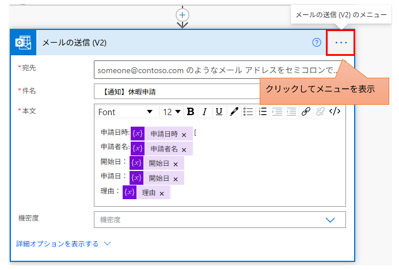Click the 申請日時 token label
This screenshot has height=270, width=399.
pos(164,134)
